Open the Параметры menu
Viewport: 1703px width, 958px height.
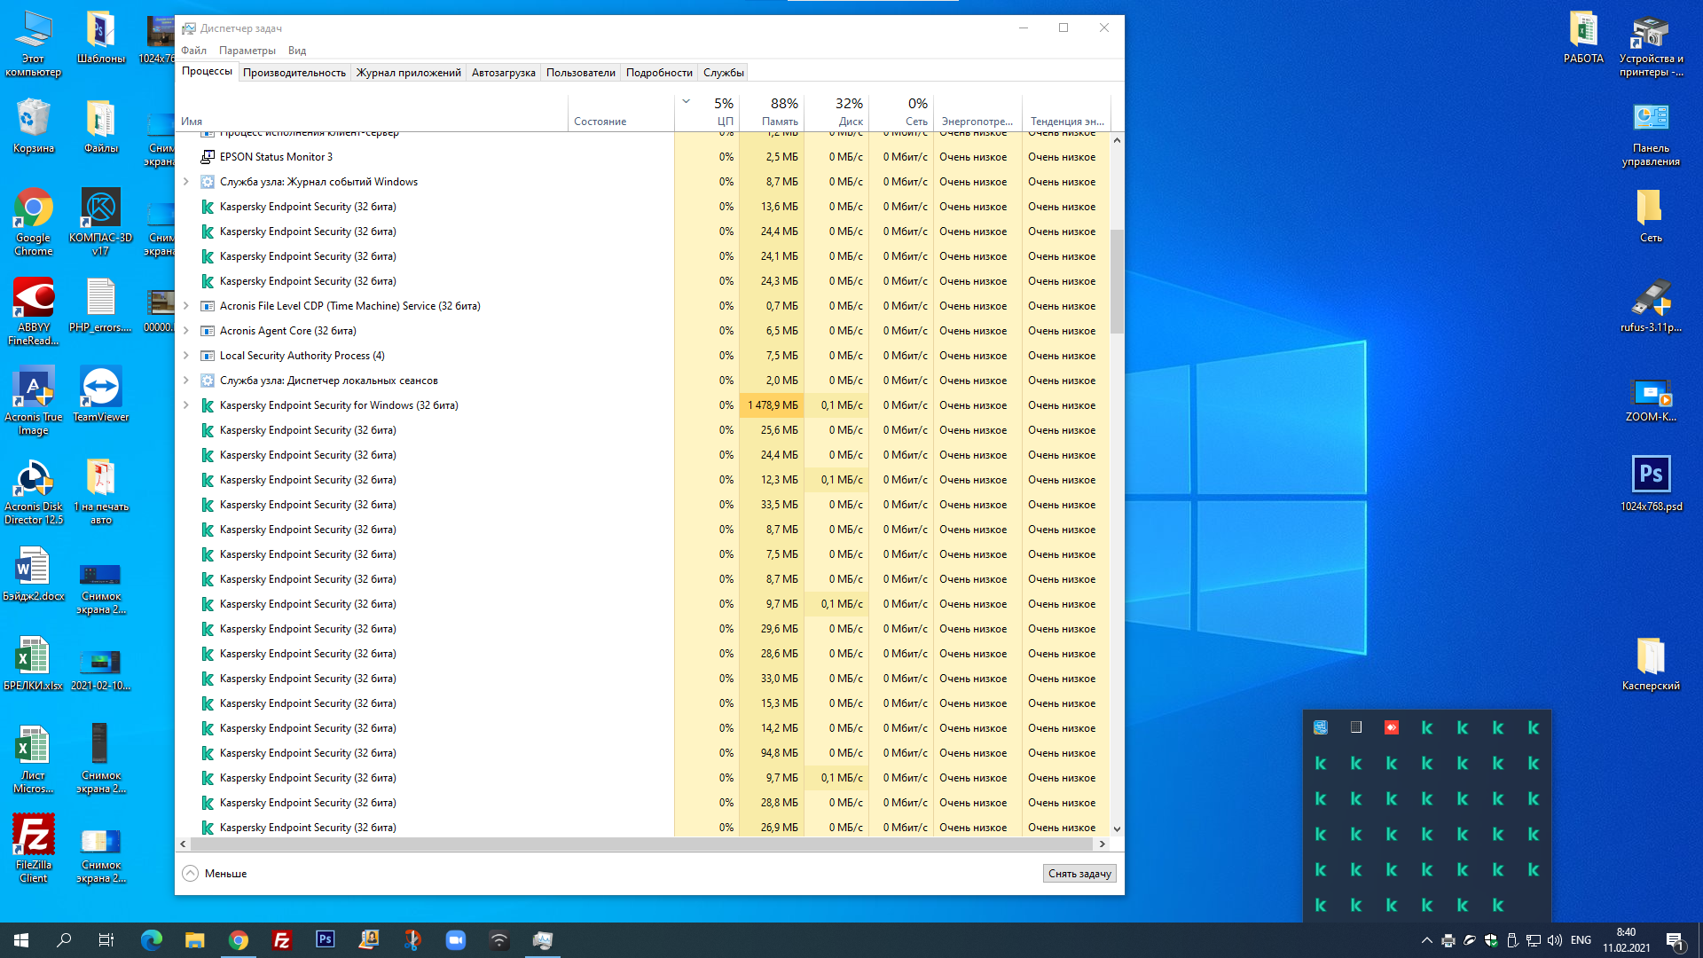(247, 51)
